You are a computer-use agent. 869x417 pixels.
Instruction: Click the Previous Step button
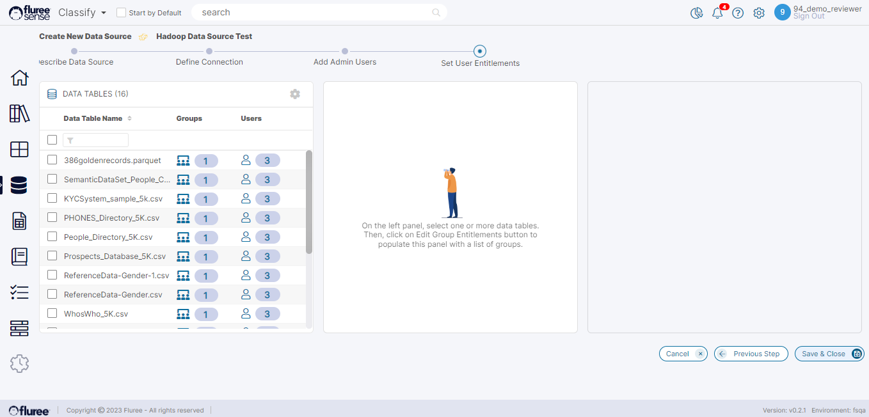[751, 354]
